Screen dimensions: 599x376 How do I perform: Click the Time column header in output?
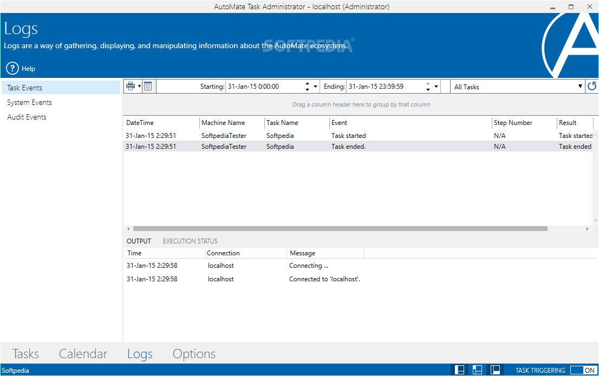(164, 253)
